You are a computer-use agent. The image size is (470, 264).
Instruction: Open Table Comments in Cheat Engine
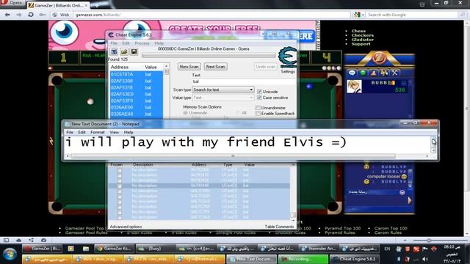click(x=279, y=227)
